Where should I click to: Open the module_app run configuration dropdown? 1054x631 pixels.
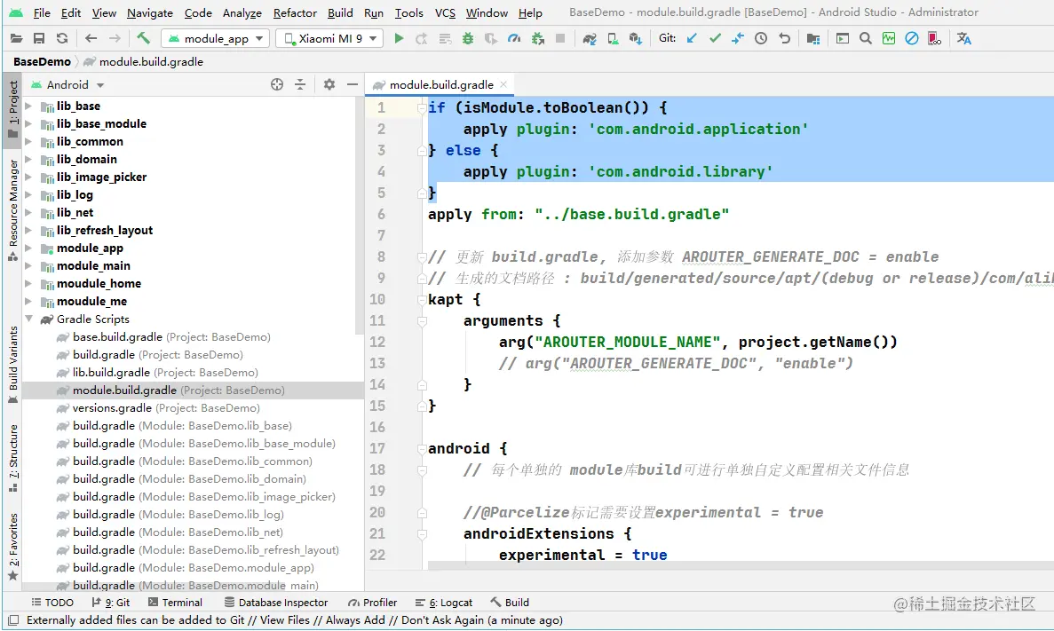pos(215,38)
